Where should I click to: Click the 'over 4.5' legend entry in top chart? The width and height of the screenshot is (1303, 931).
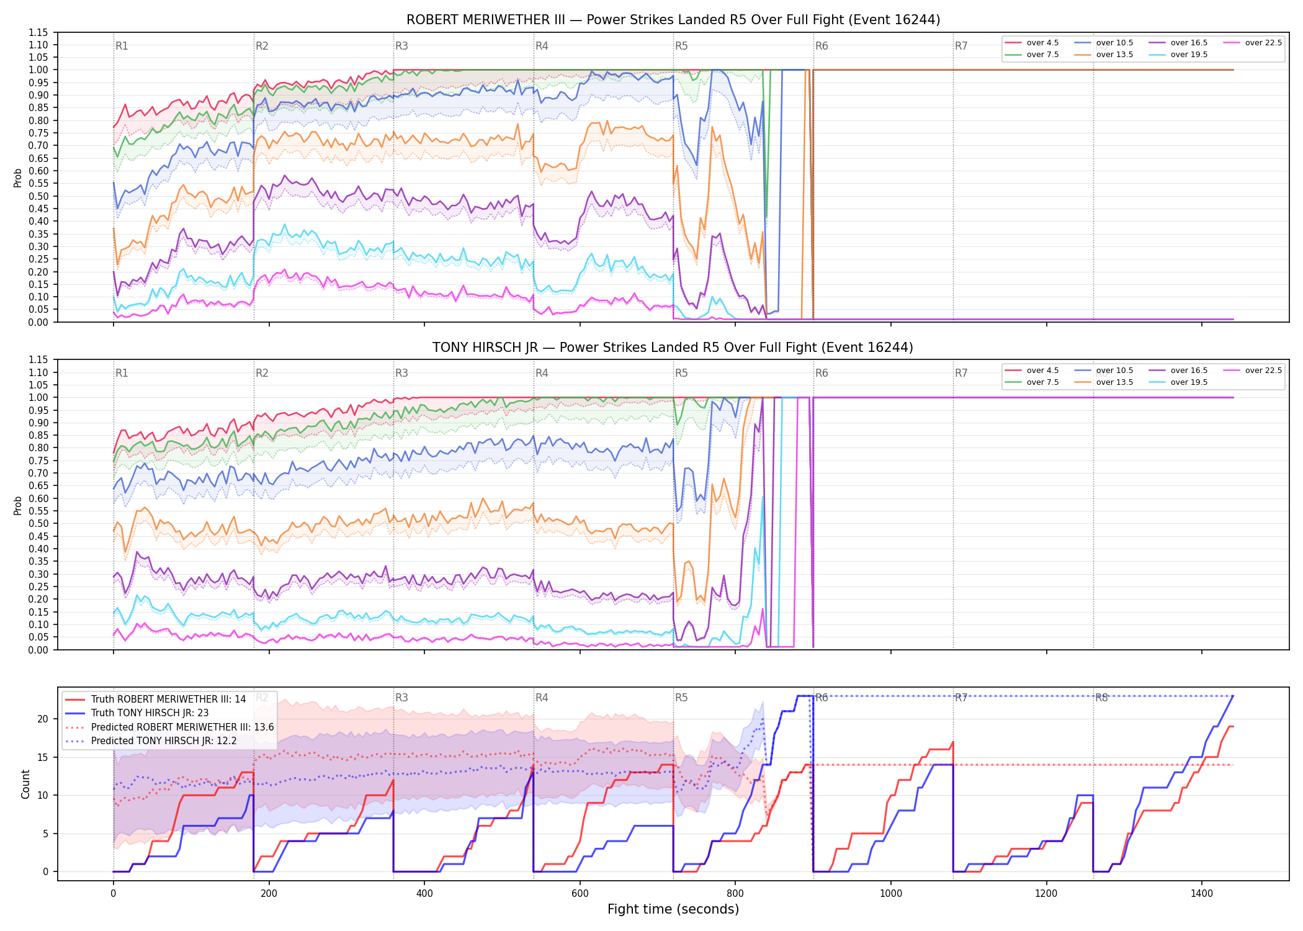(x=1032, y=43)
